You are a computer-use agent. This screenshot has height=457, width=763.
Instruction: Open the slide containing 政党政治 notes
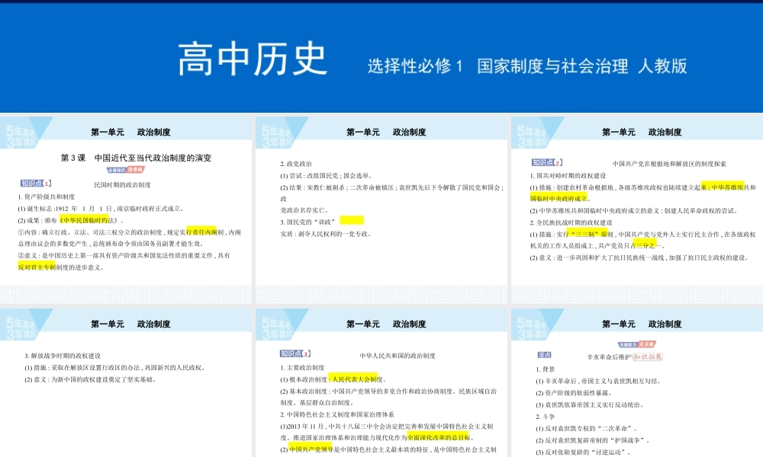[381, 209]
